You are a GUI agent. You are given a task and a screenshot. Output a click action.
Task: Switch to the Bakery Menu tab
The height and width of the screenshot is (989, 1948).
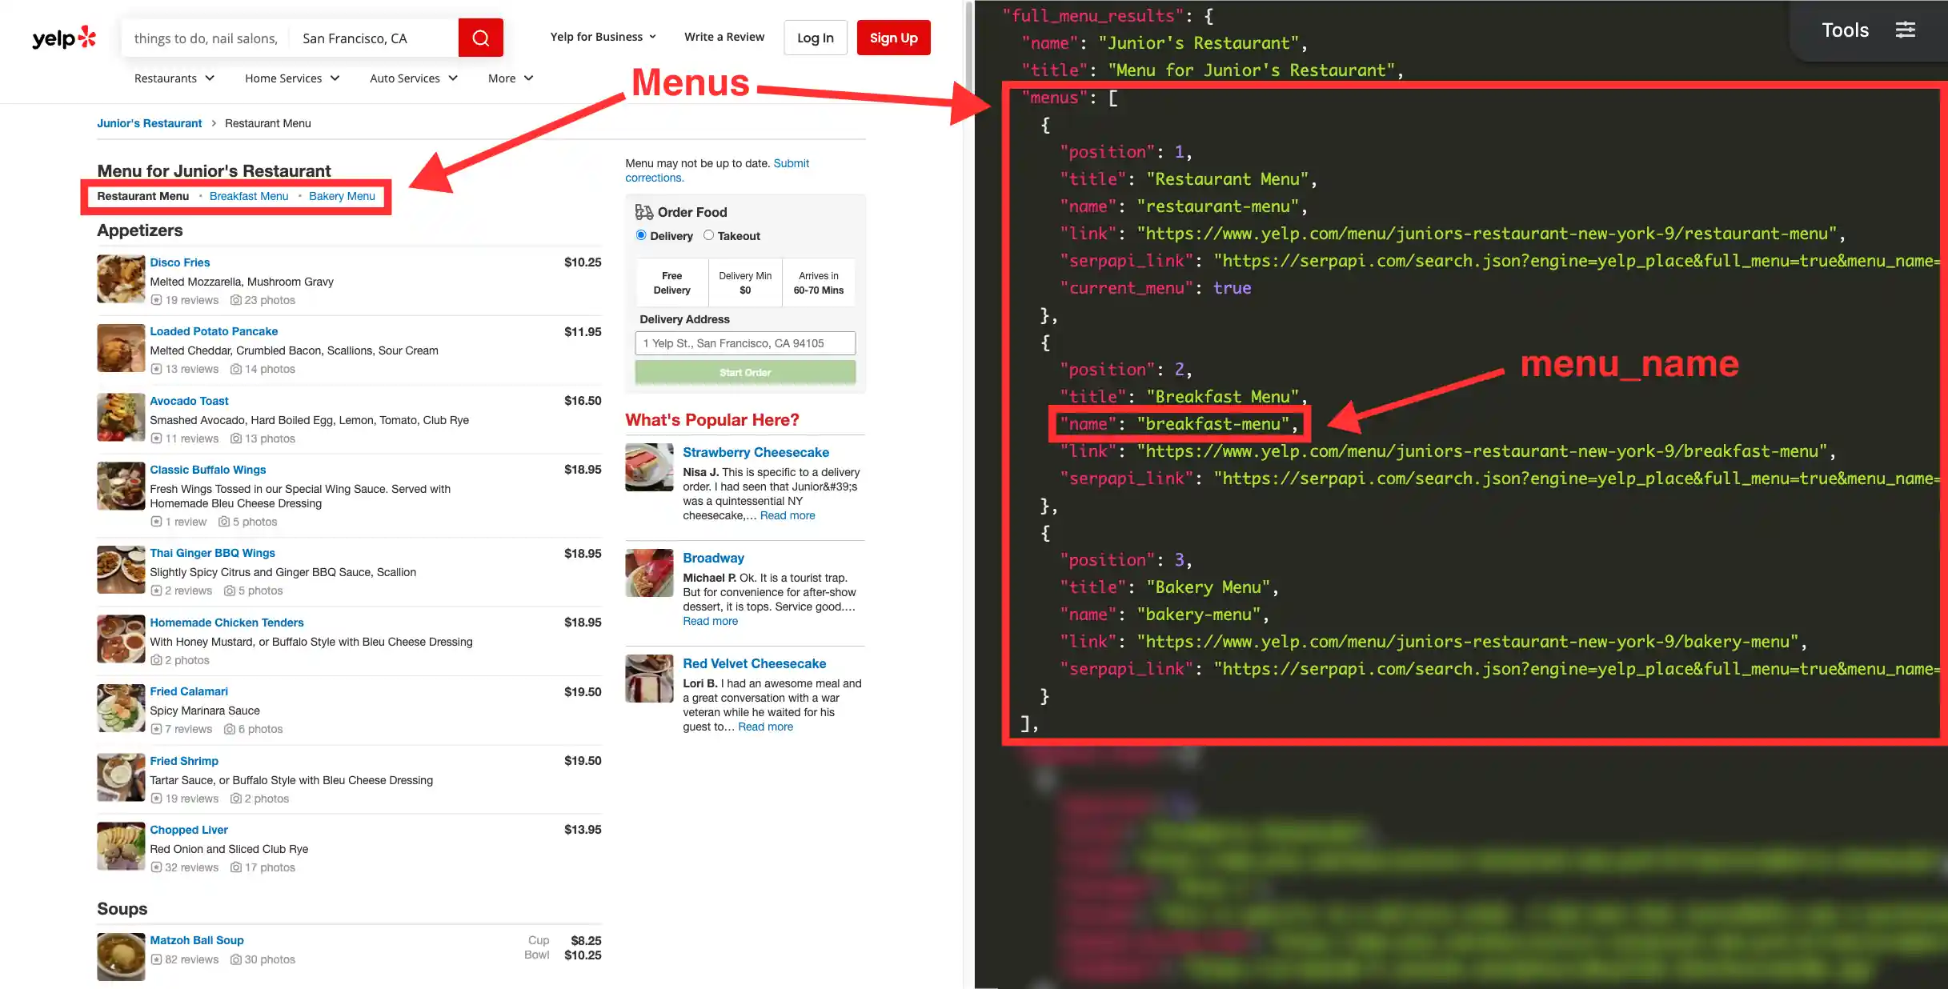point(342,196)
